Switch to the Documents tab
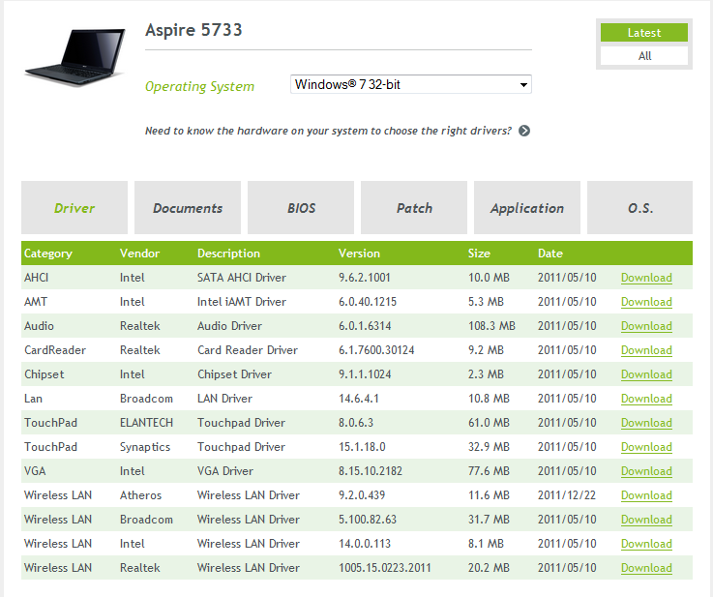The image size is (713, 597). point(188,208)
